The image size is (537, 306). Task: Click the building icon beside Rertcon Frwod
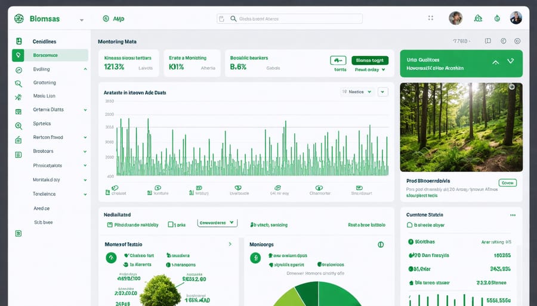pos(18,140)
